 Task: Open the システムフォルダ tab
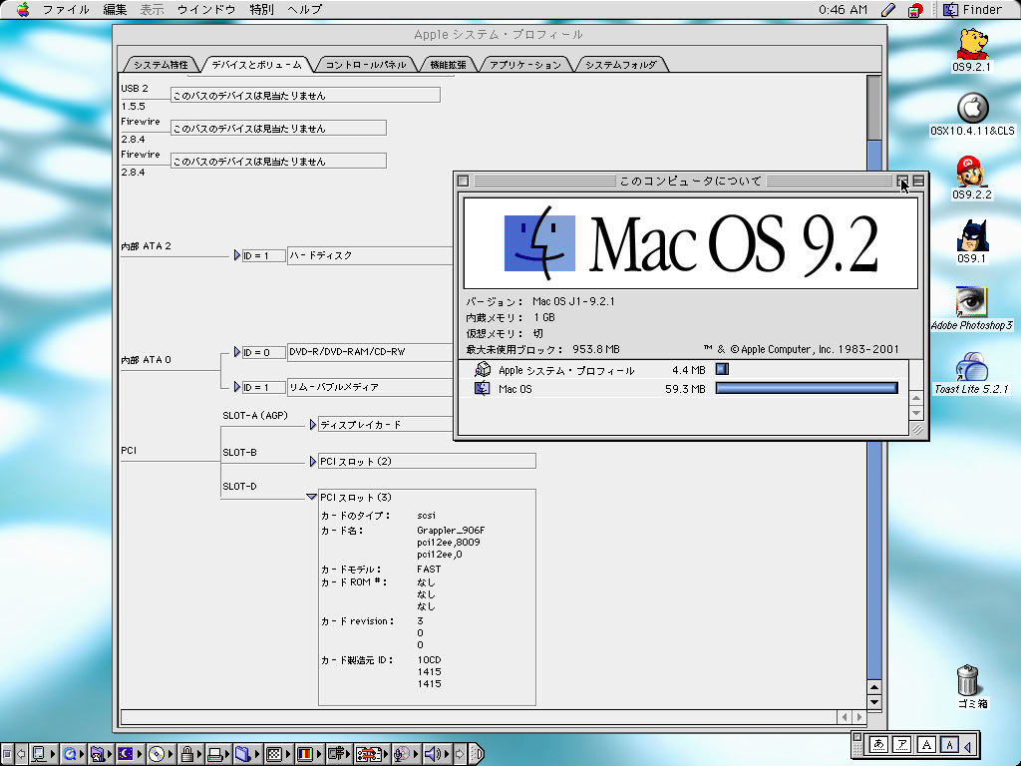pyautogui.click(x=620, y=65)
